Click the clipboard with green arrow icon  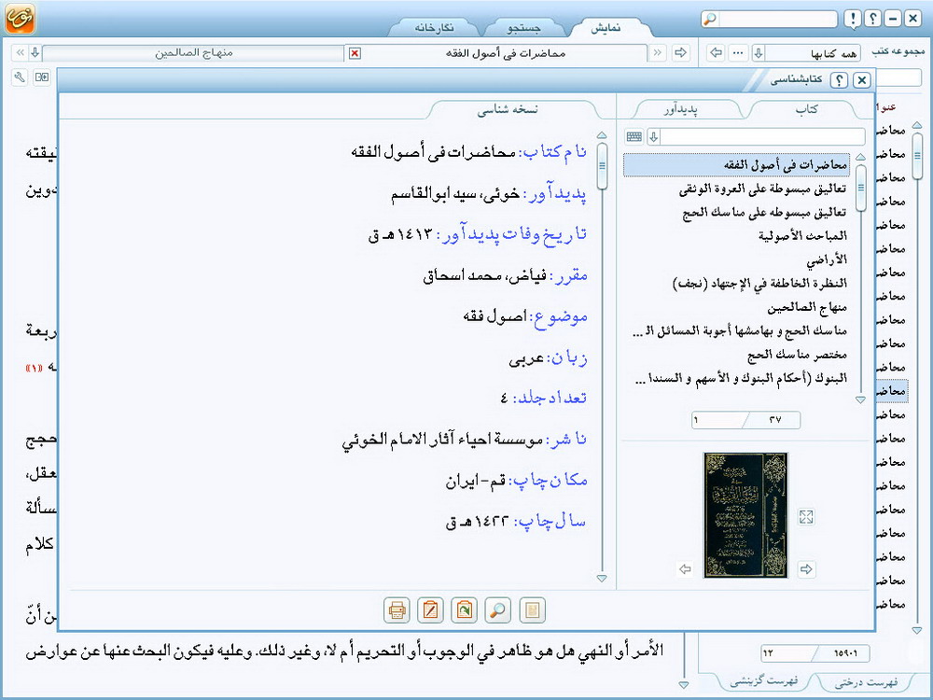point(464,610)
